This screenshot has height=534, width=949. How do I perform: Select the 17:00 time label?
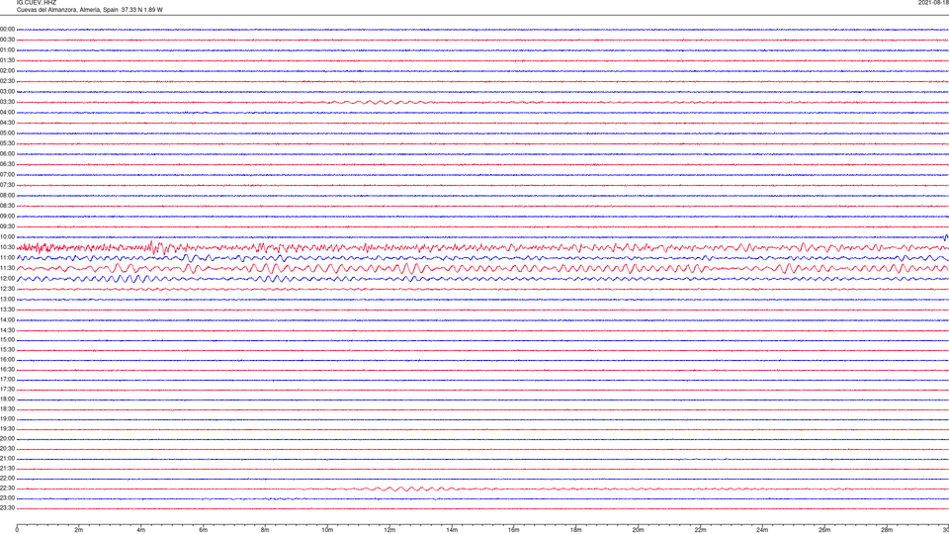[x=7, y=380]
